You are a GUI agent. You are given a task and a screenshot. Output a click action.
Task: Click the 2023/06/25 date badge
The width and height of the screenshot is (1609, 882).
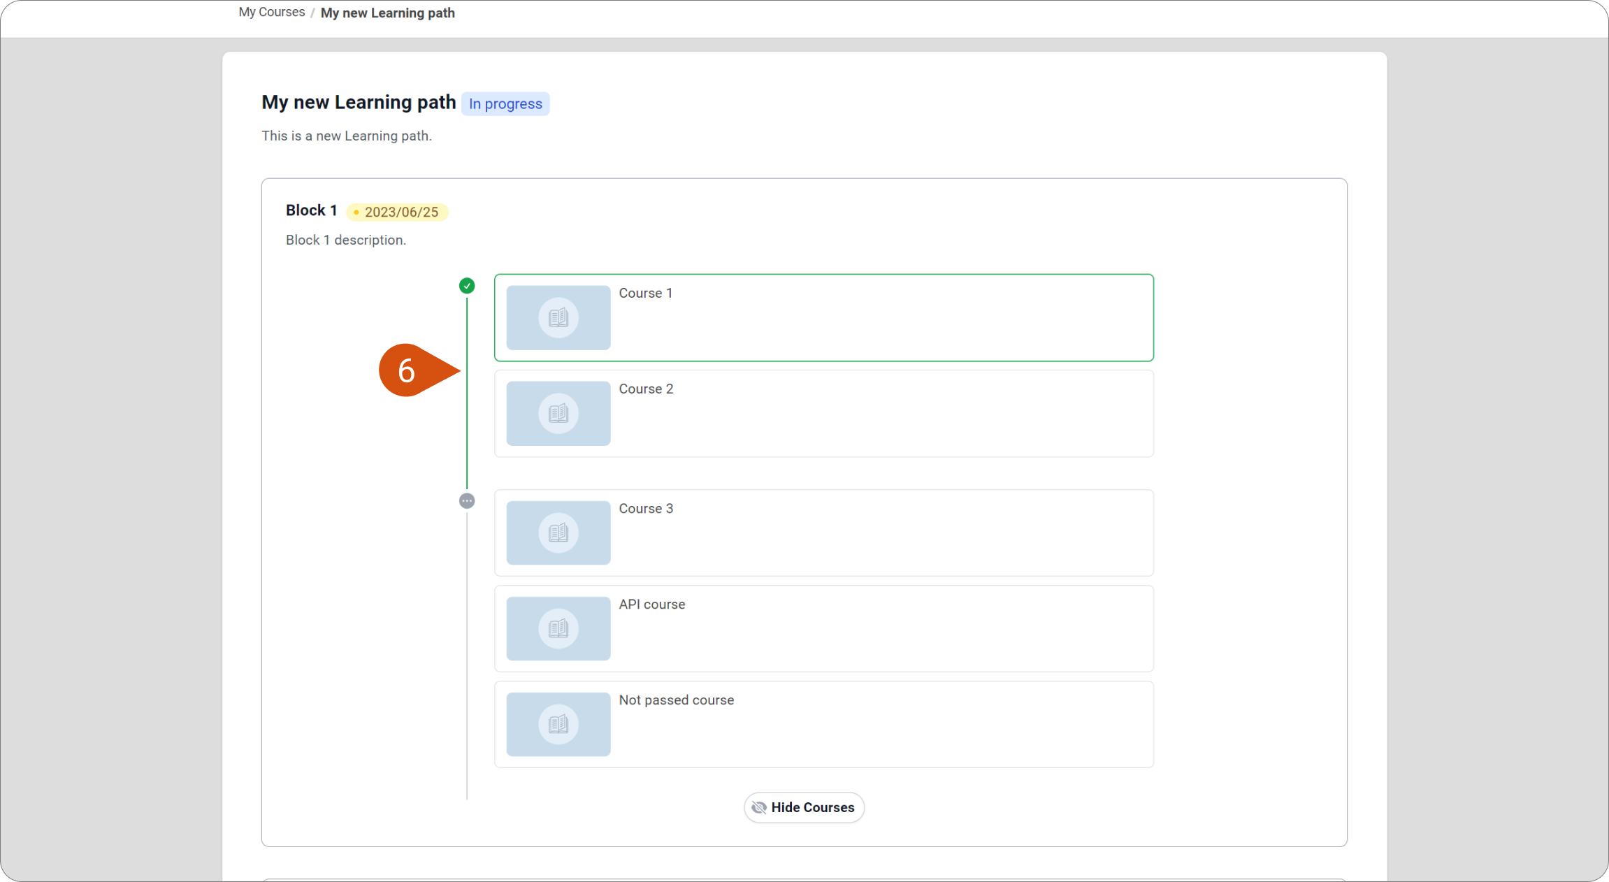tap(397, 212)
